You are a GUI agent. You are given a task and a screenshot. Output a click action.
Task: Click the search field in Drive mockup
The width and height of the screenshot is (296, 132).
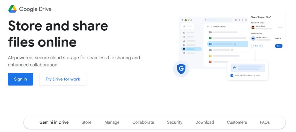218,20
